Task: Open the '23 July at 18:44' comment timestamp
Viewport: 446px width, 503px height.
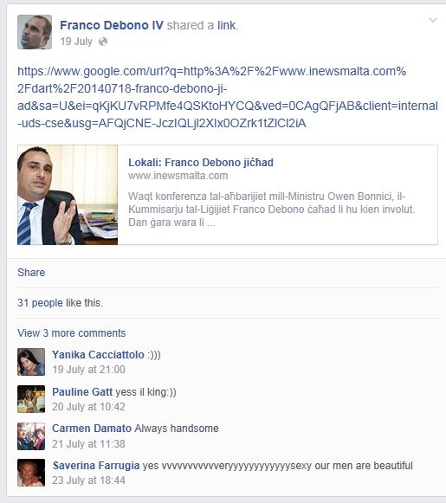Action: (x=88, y=480)
